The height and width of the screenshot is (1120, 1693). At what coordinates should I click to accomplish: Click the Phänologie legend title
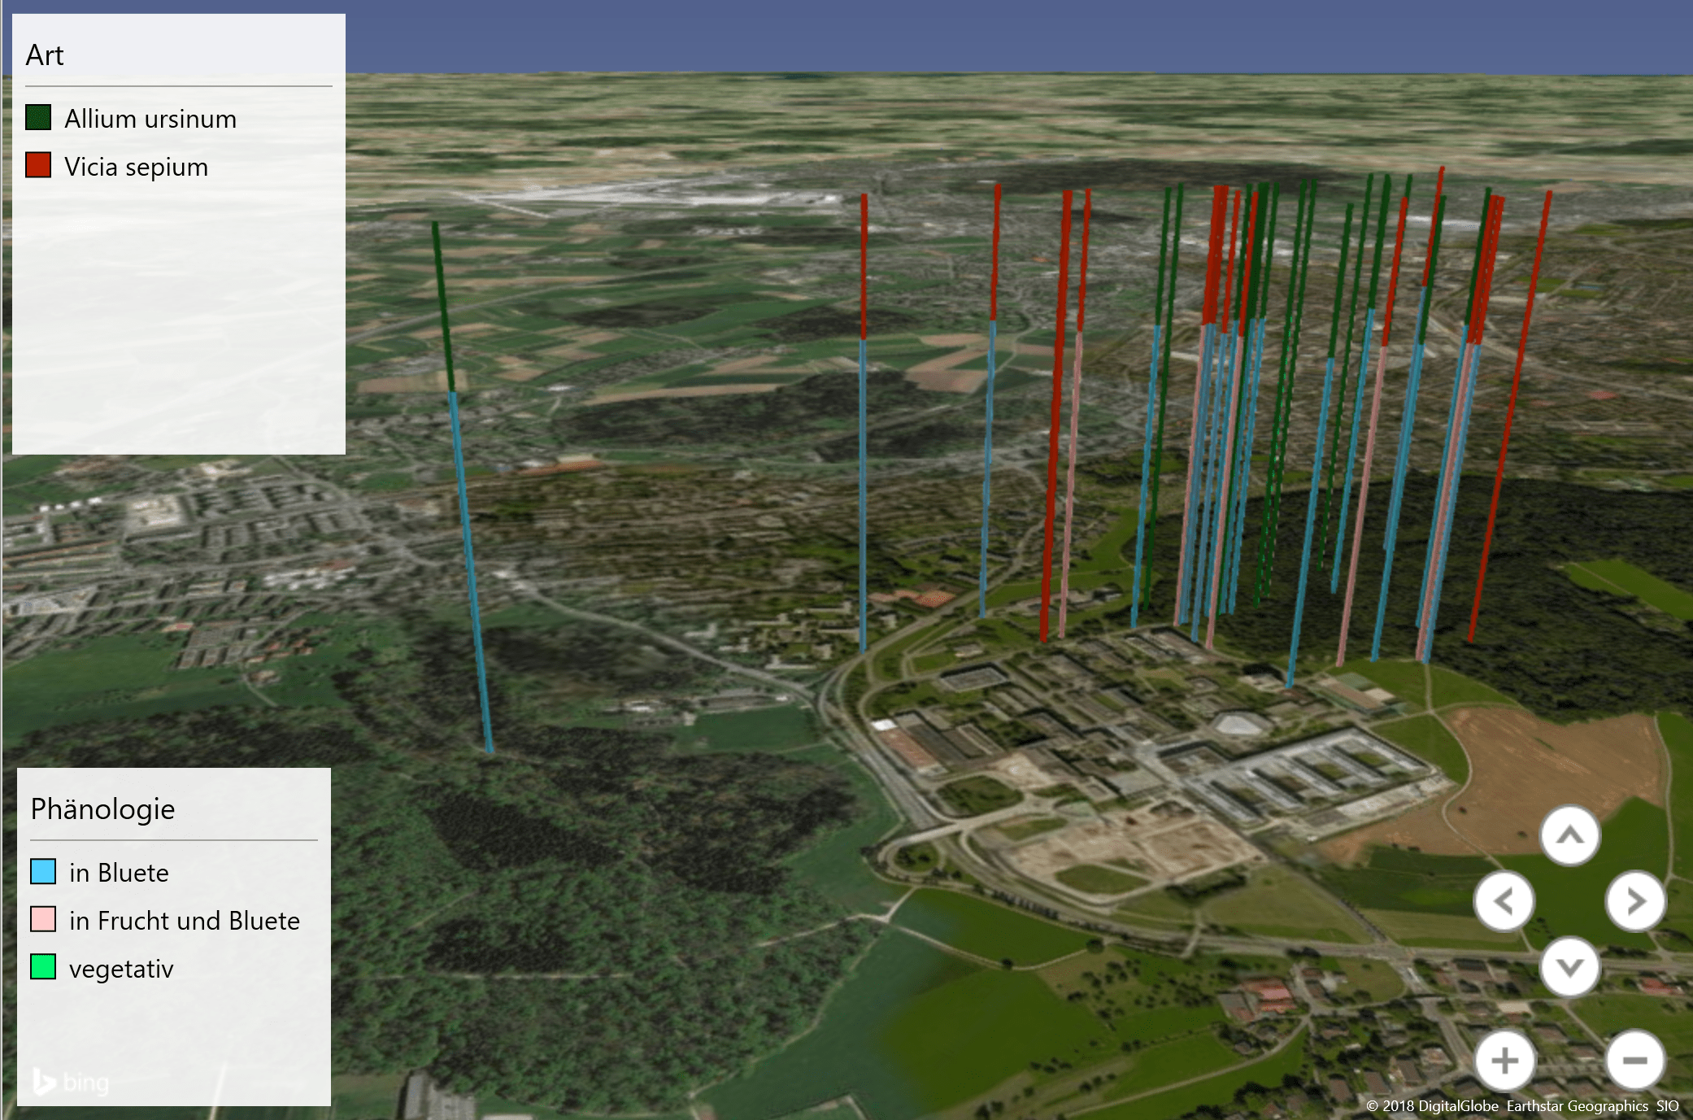coord(102,809)
